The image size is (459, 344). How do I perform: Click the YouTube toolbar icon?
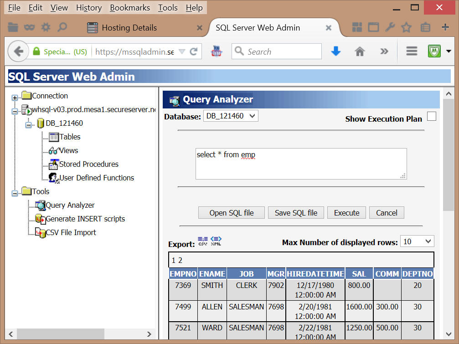tap(217, 51)
